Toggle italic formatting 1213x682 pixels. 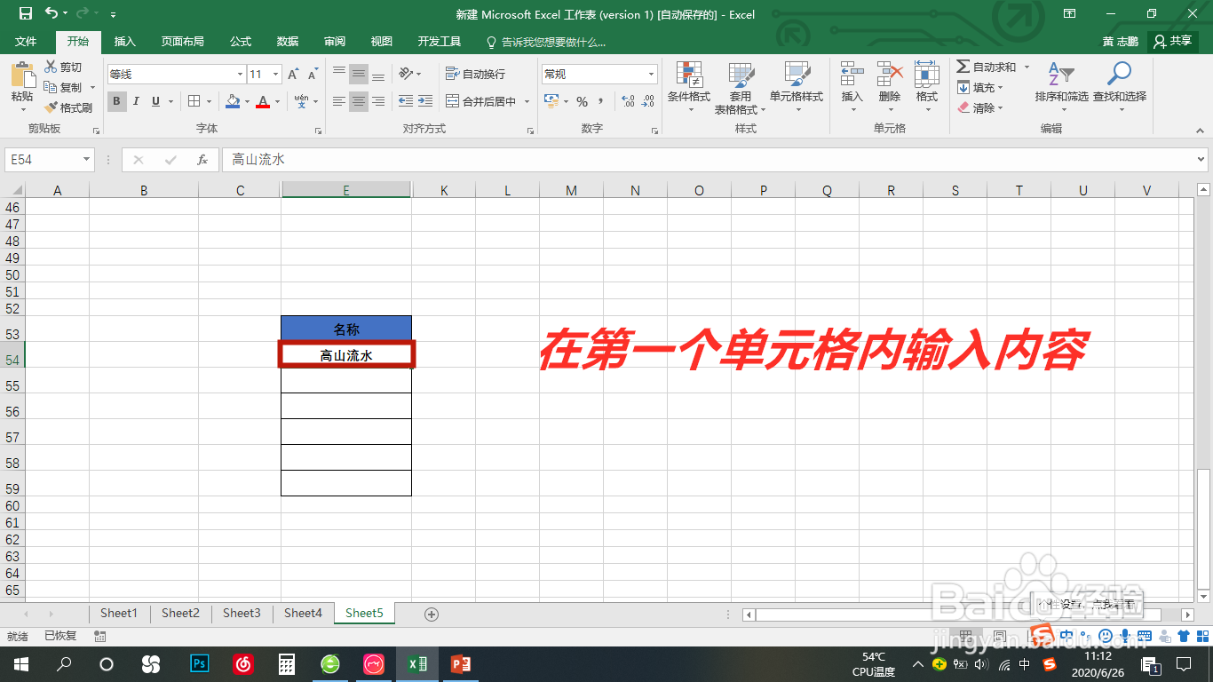pyautogui.click(x=135, y=101)
